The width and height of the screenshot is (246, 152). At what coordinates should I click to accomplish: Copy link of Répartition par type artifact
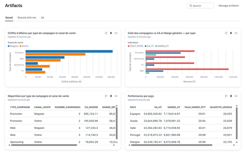116,96
